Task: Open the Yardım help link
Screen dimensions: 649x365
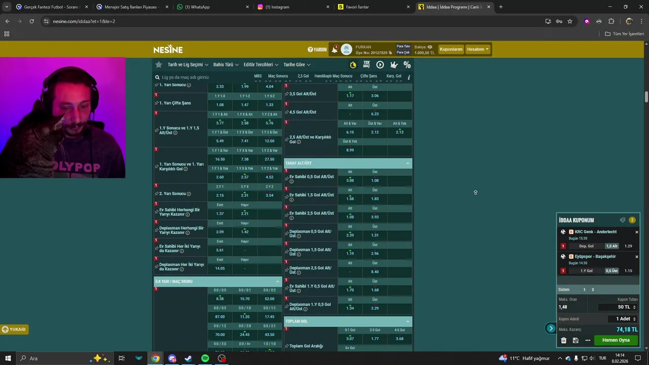Action: [317, 50]
